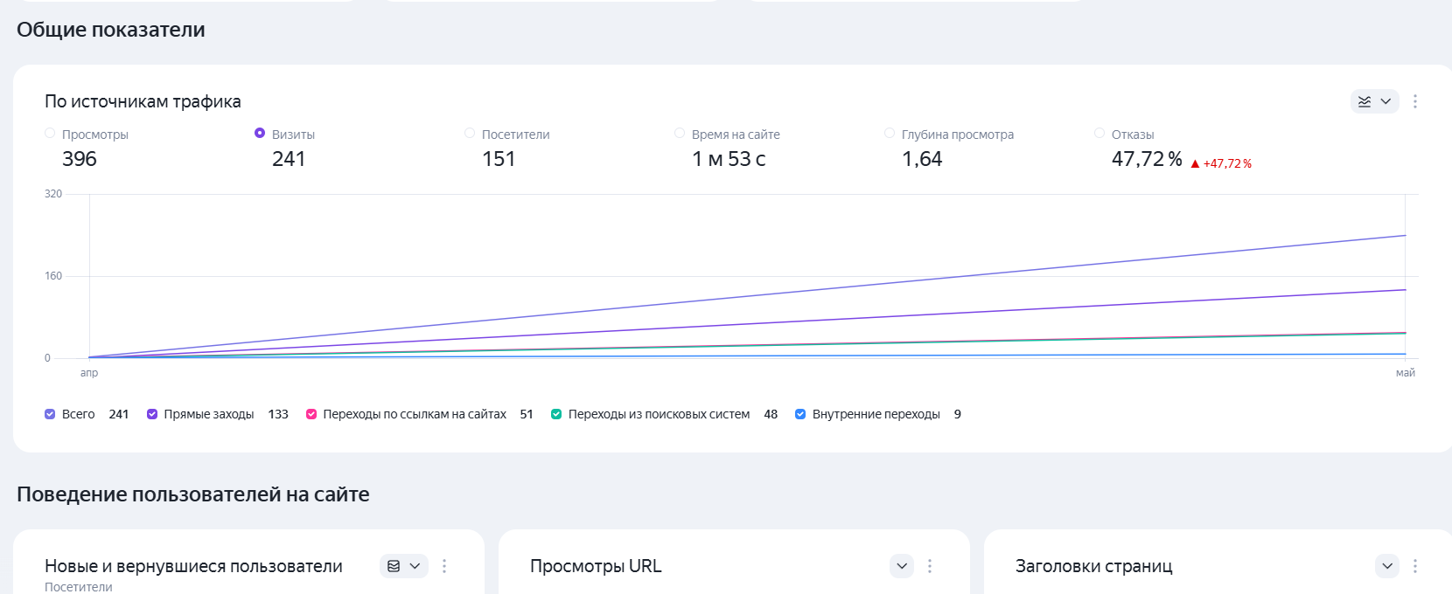Expand the chevron in the new and returning users widget
Viewport: 1452px width, 594px height.
point(415,566)
